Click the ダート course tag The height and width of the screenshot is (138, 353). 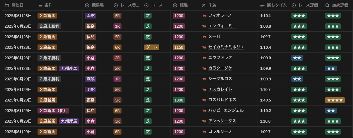[x=152, y=47]
